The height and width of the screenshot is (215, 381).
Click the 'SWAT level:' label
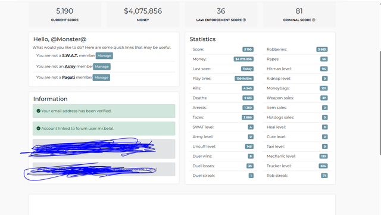(x=204, y=127)
